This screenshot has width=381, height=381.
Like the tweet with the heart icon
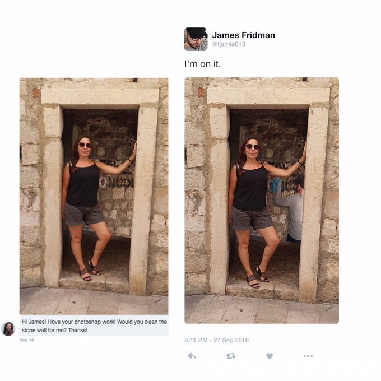tap(270, 356)
